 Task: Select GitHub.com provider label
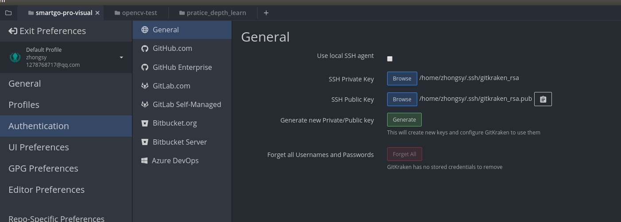172,48
